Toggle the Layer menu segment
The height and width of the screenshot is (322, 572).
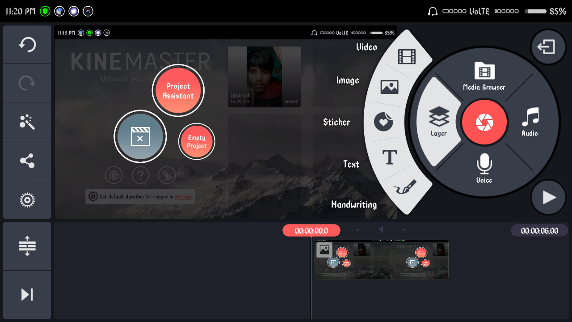[439, 122]
